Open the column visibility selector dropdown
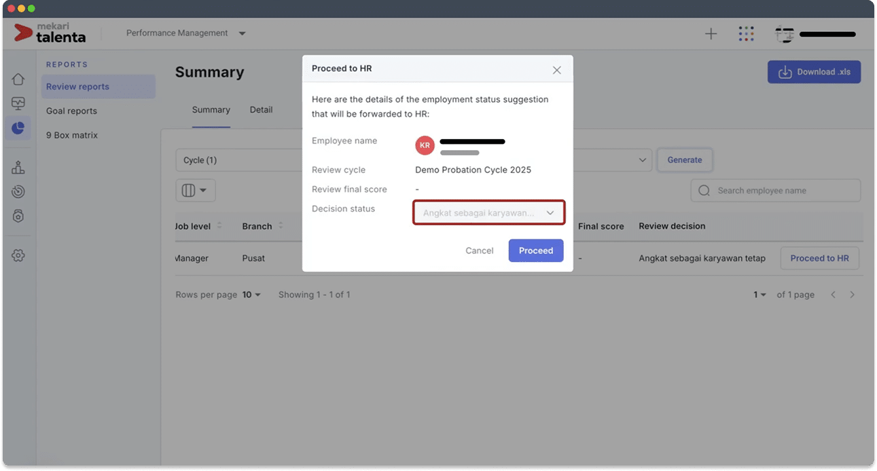Screen dimensions: 877x471 pyautogui.click(x=196, y=191)
